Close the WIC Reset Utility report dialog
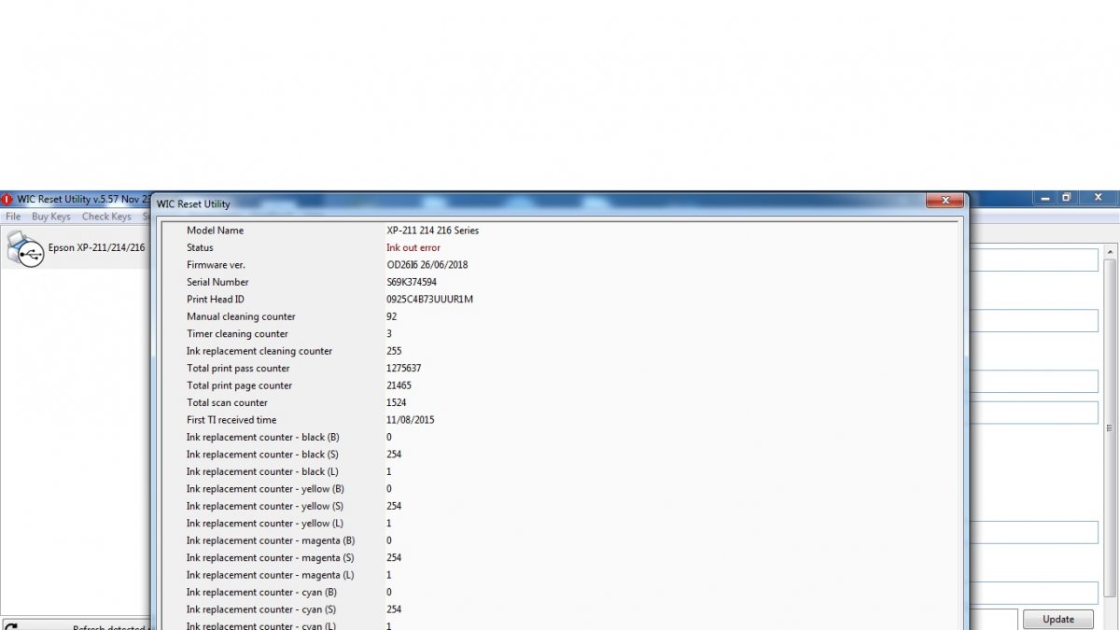Image resolution: width=1120 pixels, height=630 pixels. click(x=945, y=201)
